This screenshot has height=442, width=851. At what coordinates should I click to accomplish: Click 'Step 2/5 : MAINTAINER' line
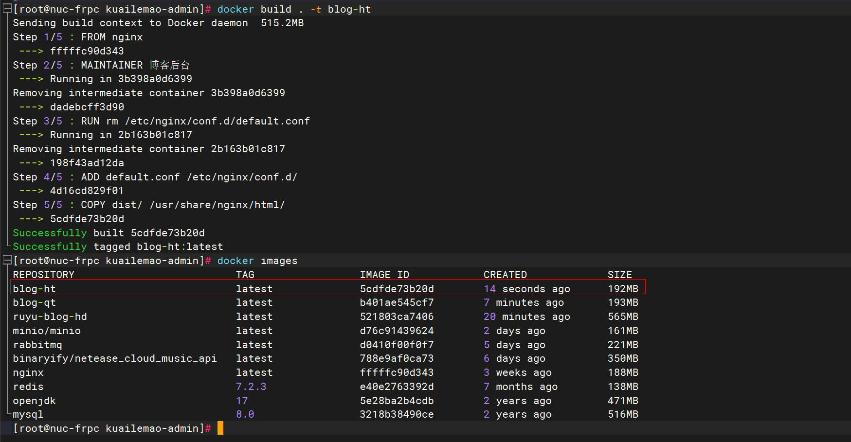click(101, 65)
